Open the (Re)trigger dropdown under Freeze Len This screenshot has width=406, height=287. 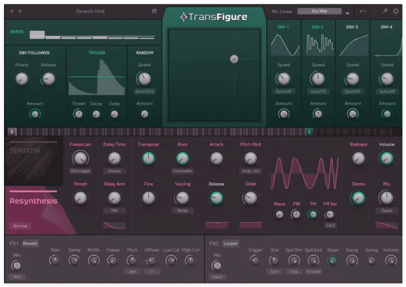coord(81,171)
